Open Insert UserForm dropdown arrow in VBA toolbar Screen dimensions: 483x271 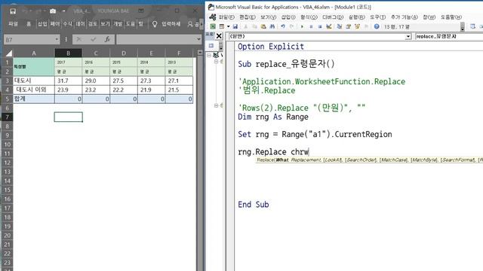[x=228, y=26]
